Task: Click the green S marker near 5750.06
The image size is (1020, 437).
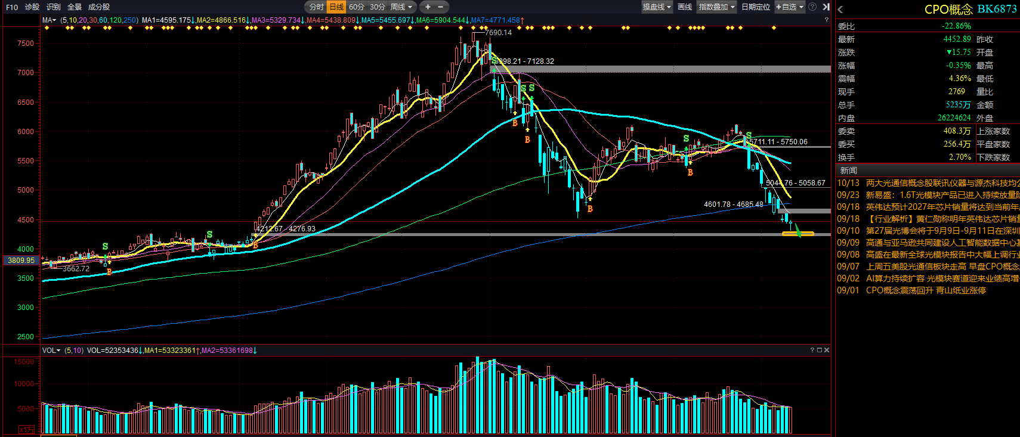Action: click(749, 135)
